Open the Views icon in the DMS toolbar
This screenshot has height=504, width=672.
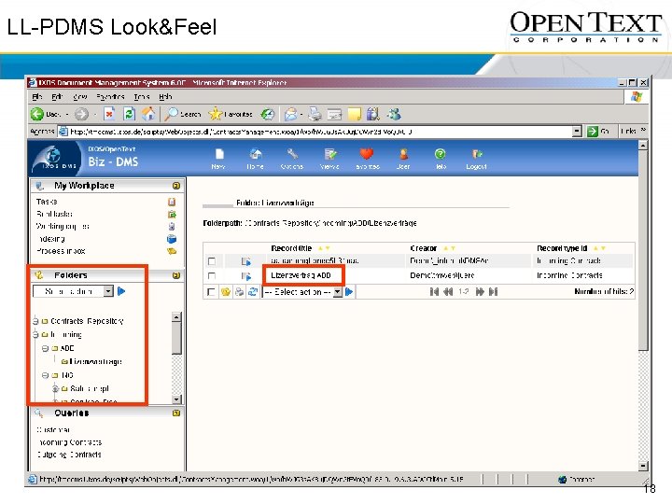click(330, 154)
